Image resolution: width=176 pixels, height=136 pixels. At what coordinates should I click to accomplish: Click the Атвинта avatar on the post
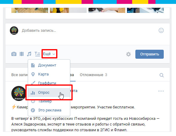click(19, 93)
